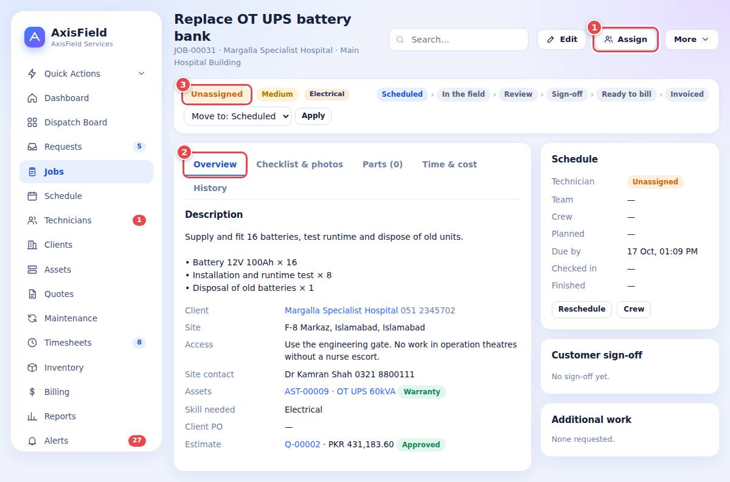Click the Billing dollar icon
The height and width of the screenshot is (482, 730).
tap(32, 392)
